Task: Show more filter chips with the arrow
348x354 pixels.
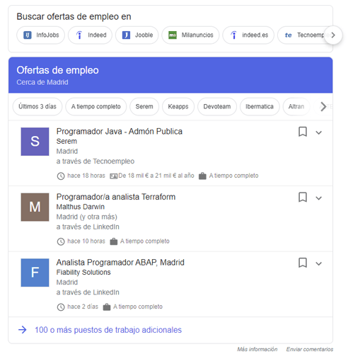Action: [x=323, y=107]
